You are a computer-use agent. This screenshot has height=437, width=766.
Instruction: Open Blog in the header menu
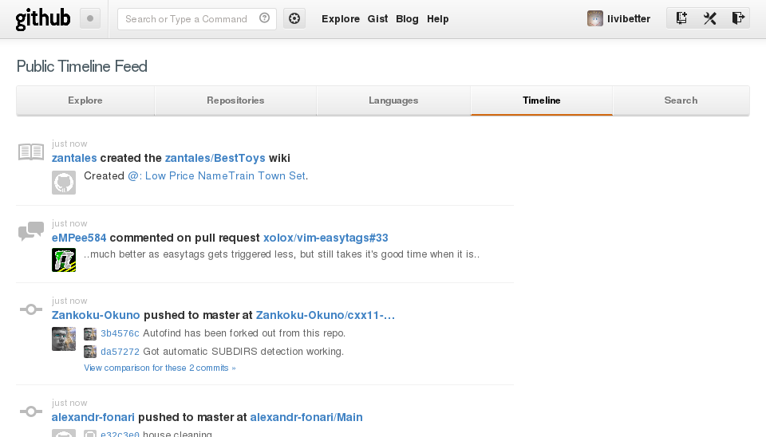pos(407,19)
